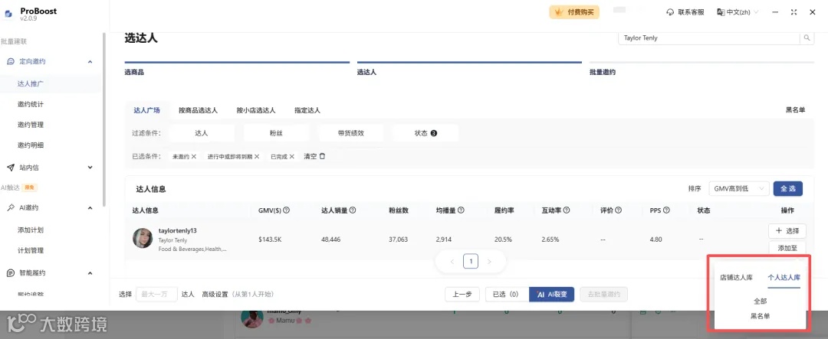
Task: Click the AI裂变 button
Action: point(551,295)
